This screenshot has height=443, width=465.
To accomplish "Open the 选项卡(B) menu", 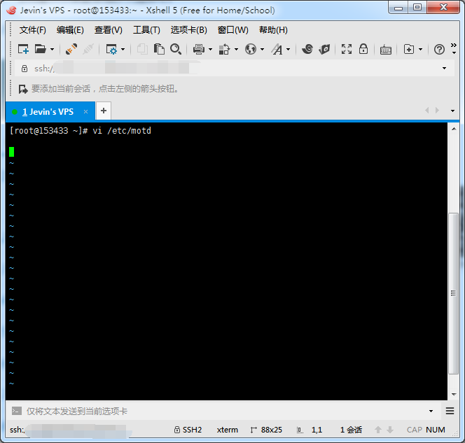I will [x=188, y=30].
